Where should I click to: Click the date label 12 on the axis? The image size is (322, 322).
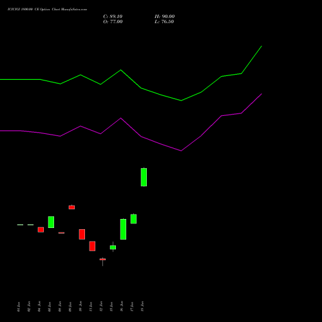(x=101, y=307)
